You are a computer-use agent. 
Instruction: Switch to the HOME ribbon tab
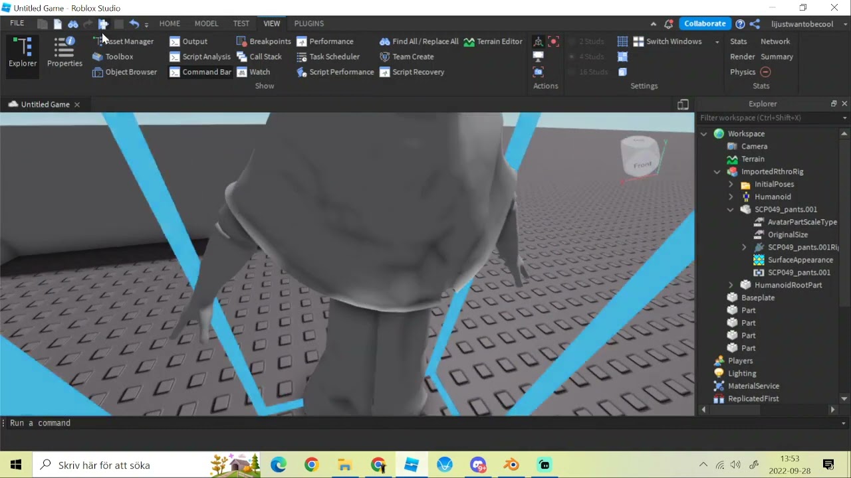[170, 23]
